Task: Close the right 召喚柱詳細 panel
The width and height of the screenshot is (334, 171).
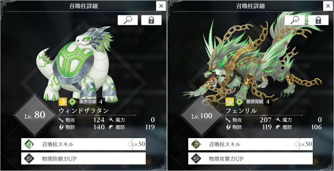Action: pos(328,6)
